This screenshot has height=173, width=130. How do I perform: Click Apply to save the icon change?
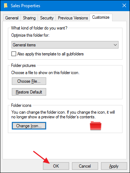(x=114, y=166)
